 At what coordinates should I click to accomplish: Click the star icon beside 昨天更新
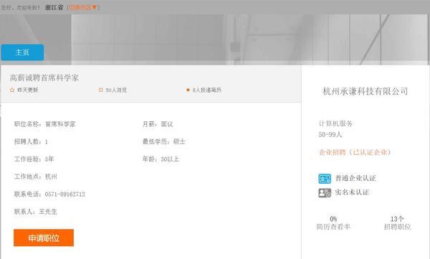[x=12, y=90]
